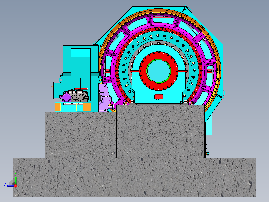269x202 pixels.
Task: Select the small red rectangular plate on bearing housing
Action: click(x=159, y=97)
